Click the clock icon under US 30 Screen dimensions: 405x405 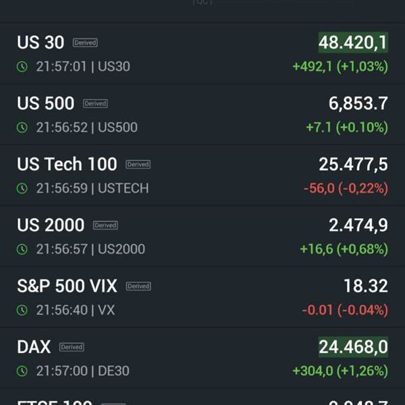(x=22, y=67)
